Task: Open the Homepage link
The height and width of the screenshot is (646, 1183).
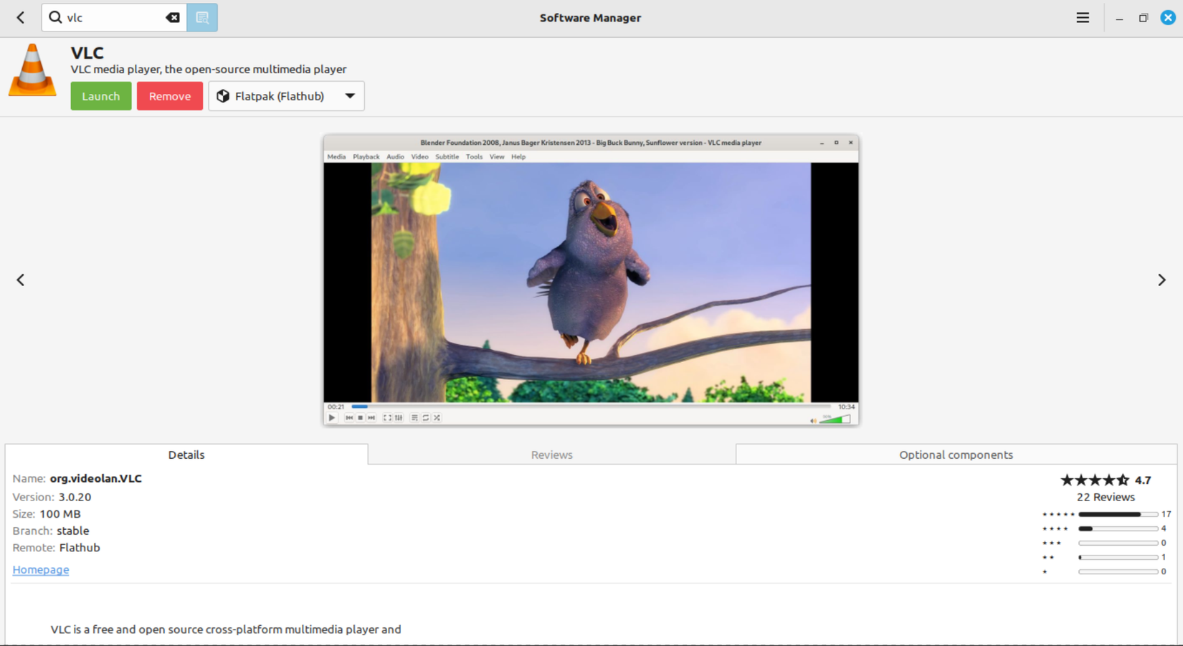Action: click(x=41, y=569)
